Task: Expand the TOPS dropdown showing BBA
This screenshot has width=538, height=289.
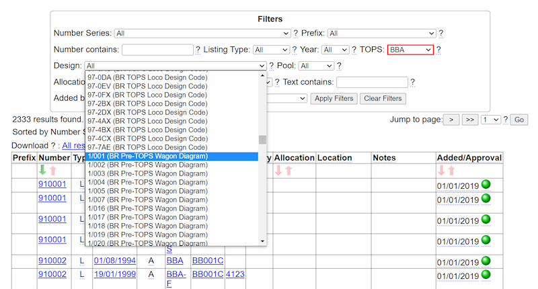Action: (x=410, y=50)
